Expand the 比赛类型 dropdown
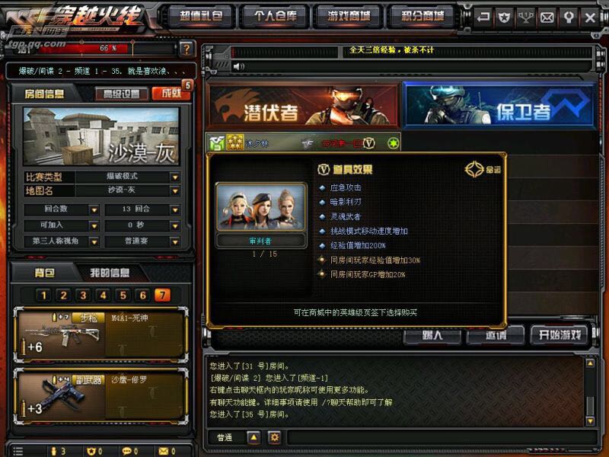Image resolution: width=609 pixels, height=457 pixels. tap(175, 177)
